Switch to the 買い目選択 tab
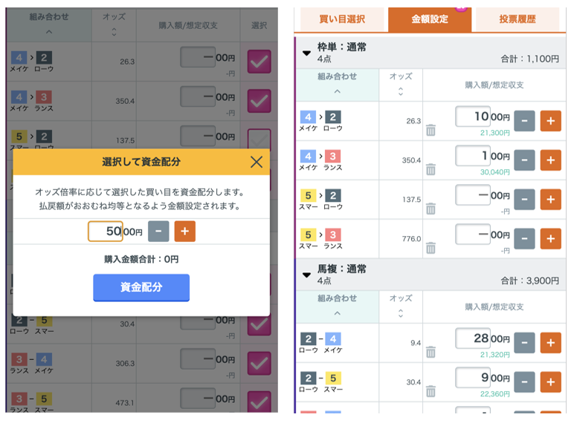574x426 pixels. pos(342,19)
